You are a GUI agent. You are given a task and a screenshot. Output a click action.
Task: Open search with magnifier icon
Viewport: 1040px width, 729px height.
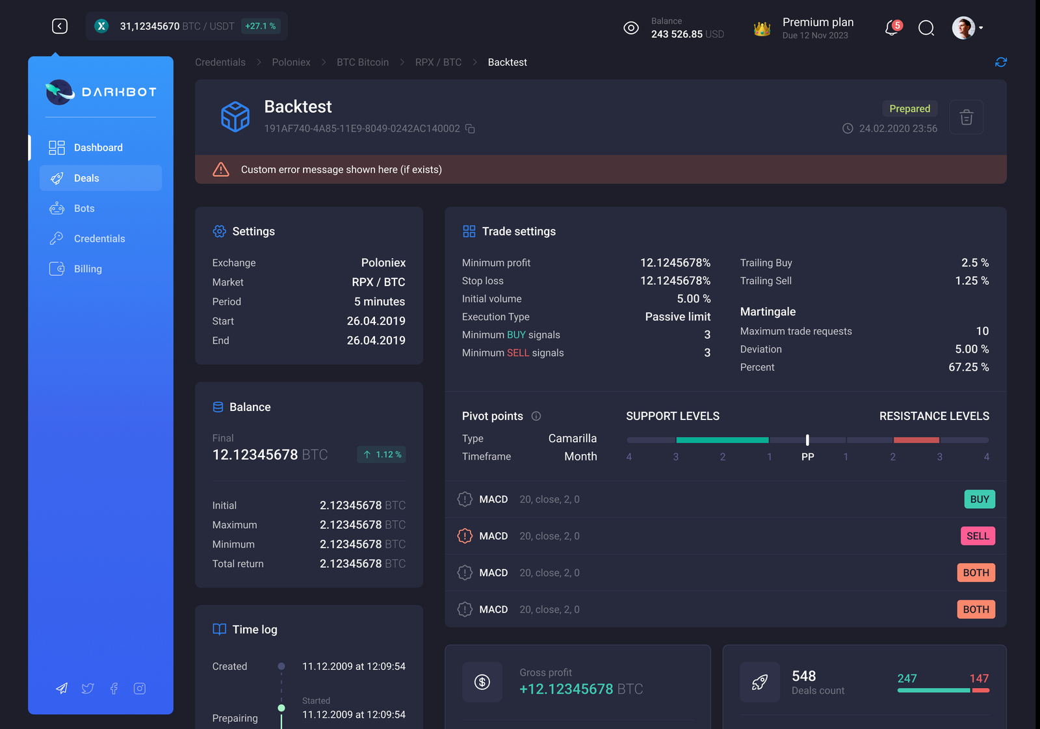coord(926,28)
